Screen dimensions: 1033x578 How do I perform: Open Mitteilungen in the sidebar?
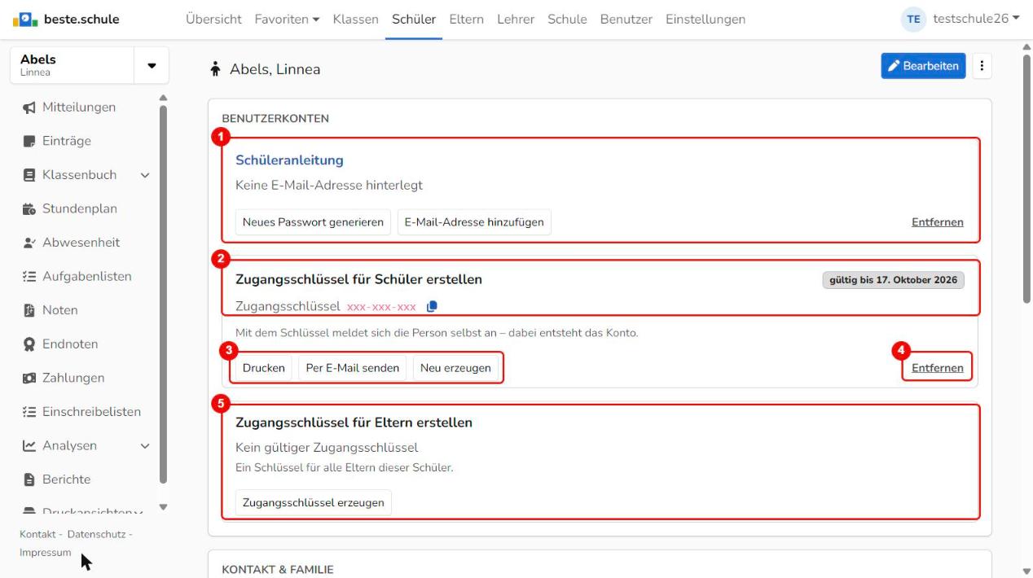(x=79, y=107)
